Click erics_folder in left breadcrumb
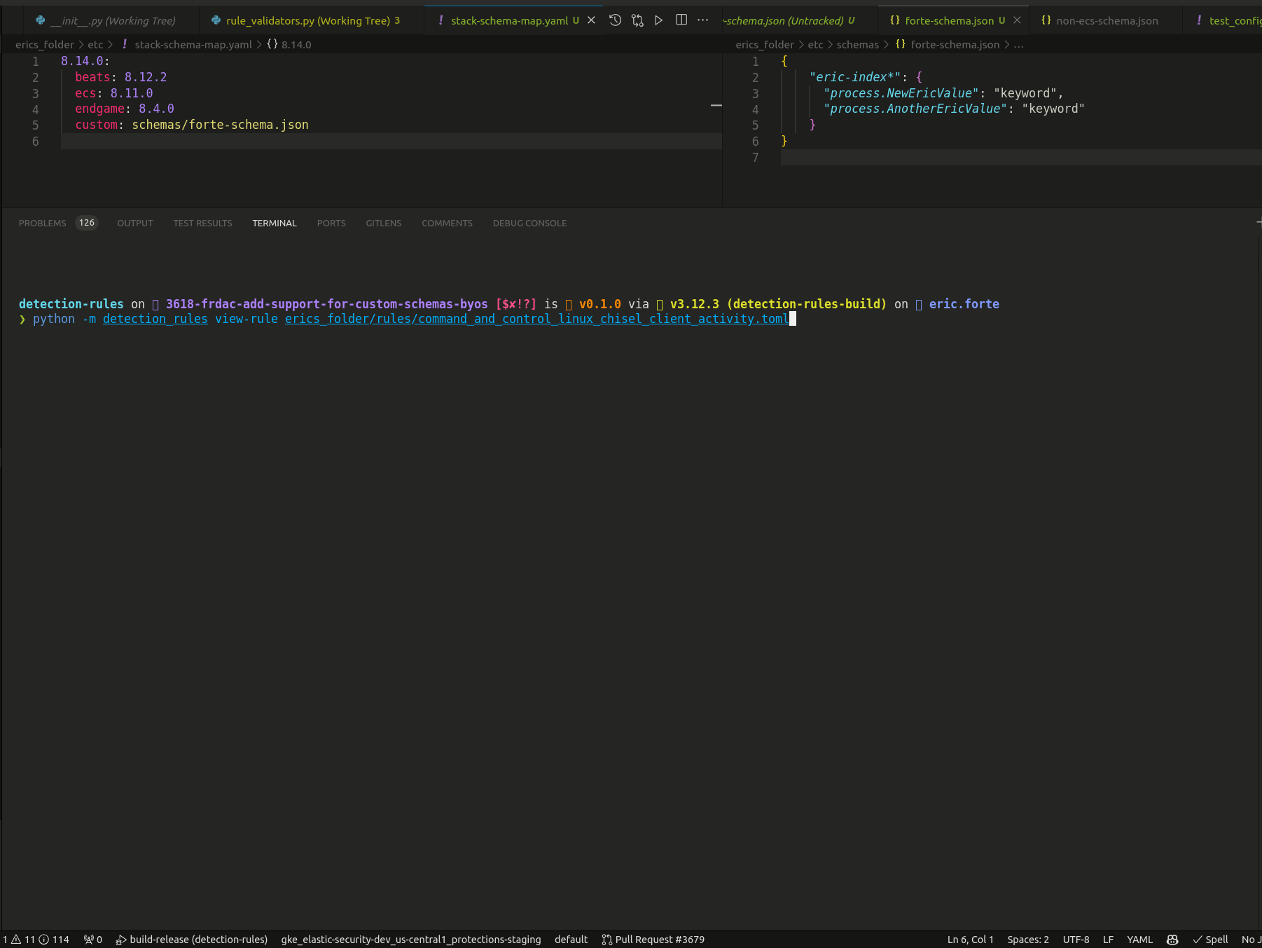The width and height of the screenshot is (1262, 948). (x=45, y=44)
